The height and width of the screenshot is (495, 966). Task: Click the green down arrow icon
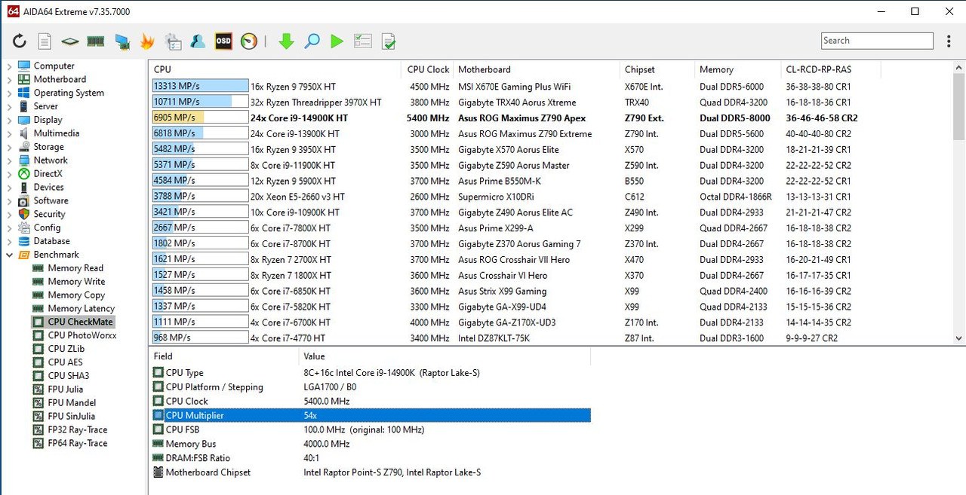coord(286,41)
